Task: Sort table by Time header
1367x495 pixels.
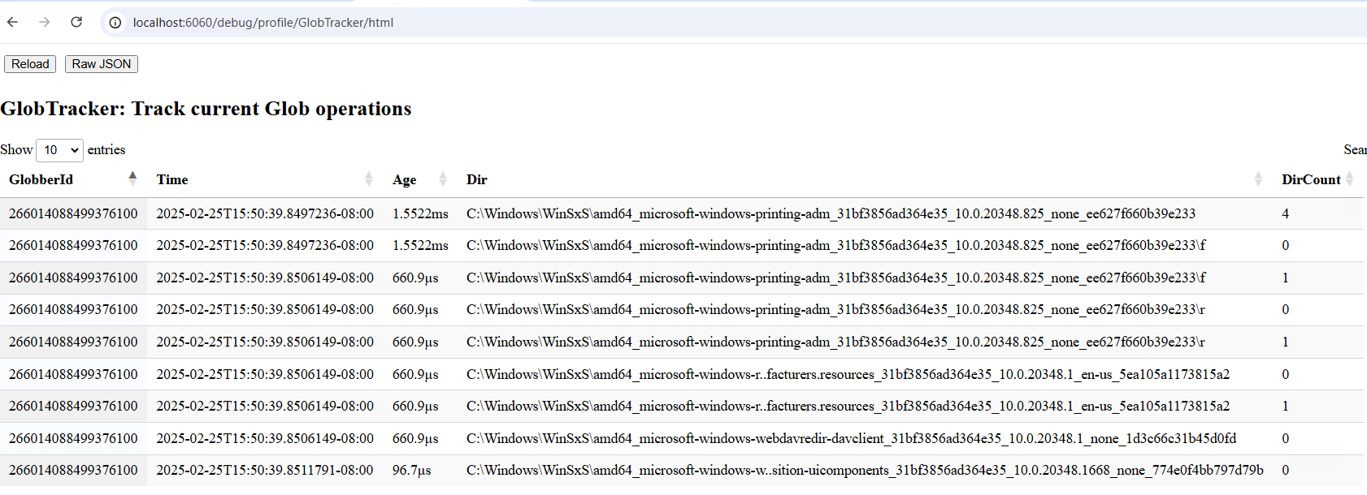Action: 172,179
